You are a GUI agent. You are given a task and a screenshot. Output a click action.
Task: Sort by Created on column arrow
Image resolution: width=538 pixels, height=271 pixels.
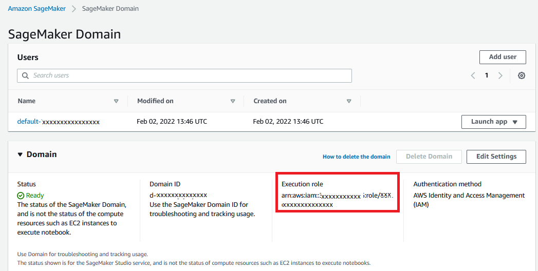(x=349, y=101)
